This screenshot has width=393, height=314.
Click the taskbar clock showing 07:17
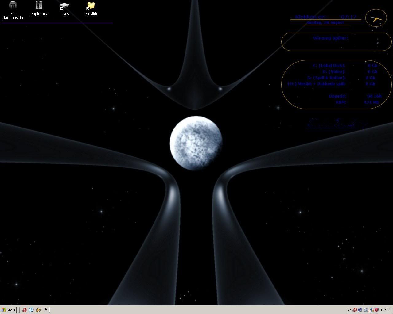click(385, 310)
